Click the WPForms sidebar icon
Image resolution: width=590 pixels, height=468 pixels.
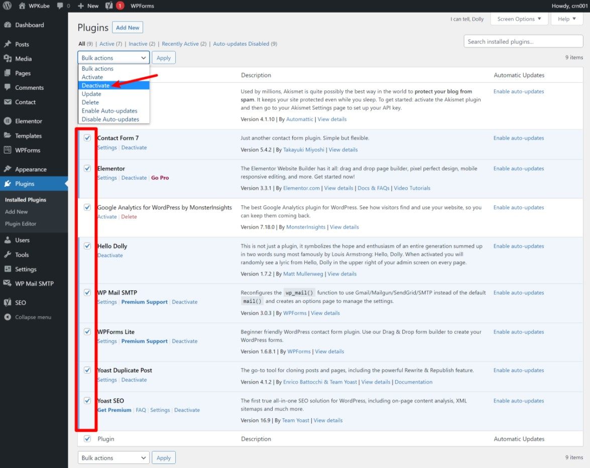[8, 150]
